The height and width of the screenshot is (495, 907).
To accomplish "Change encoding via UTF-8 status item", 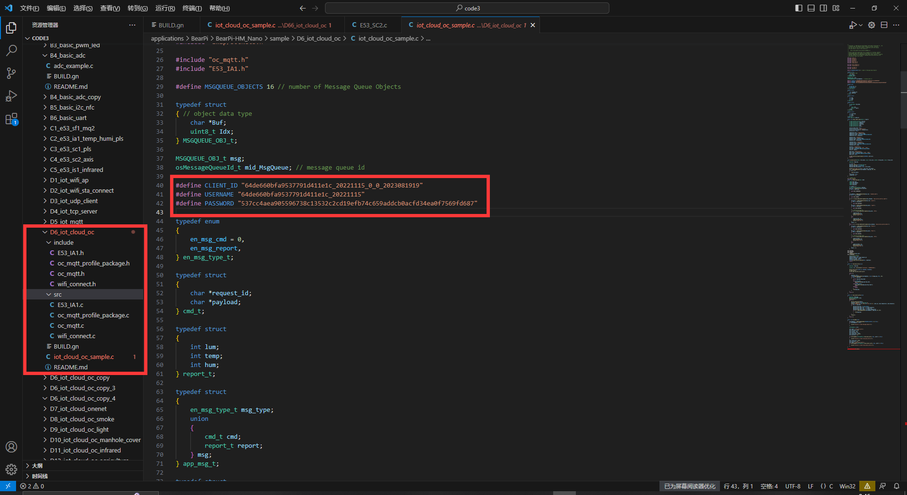I will (793, 486).
